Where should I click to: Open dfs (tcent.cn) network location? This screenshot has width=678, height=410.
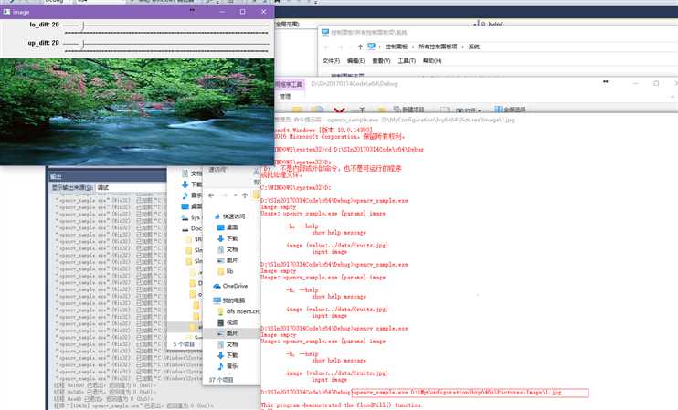[238, 311]
